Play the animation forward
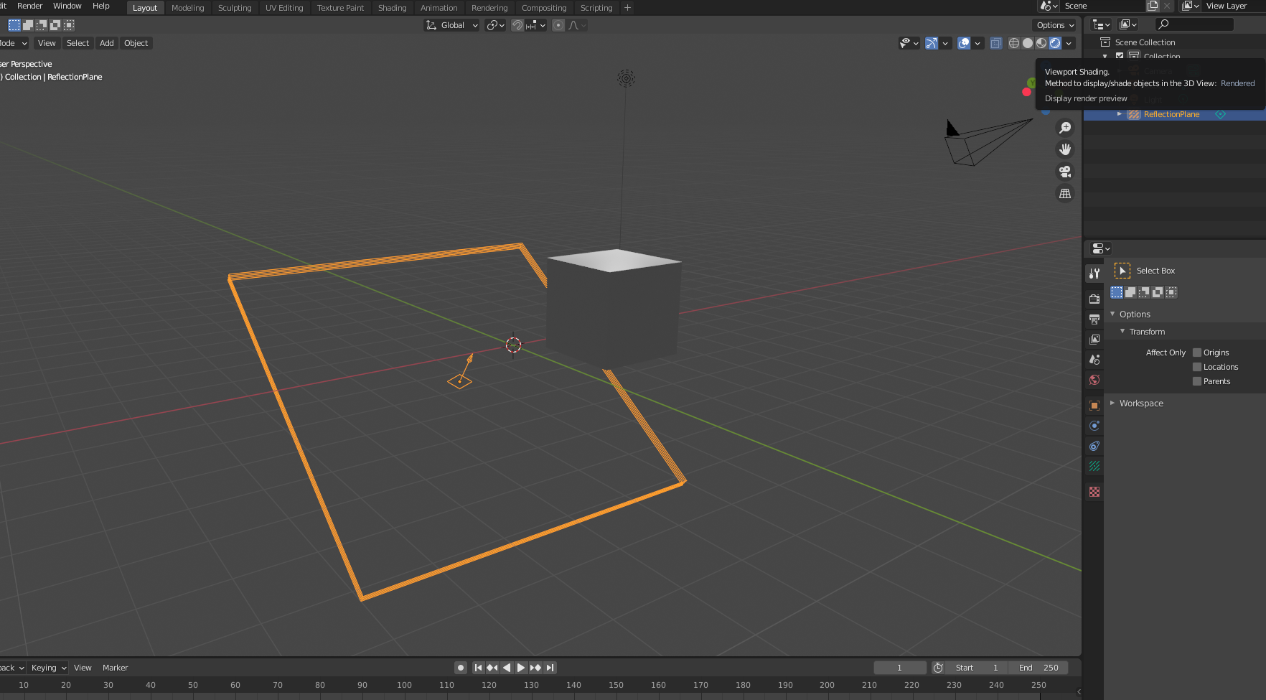 521,668
